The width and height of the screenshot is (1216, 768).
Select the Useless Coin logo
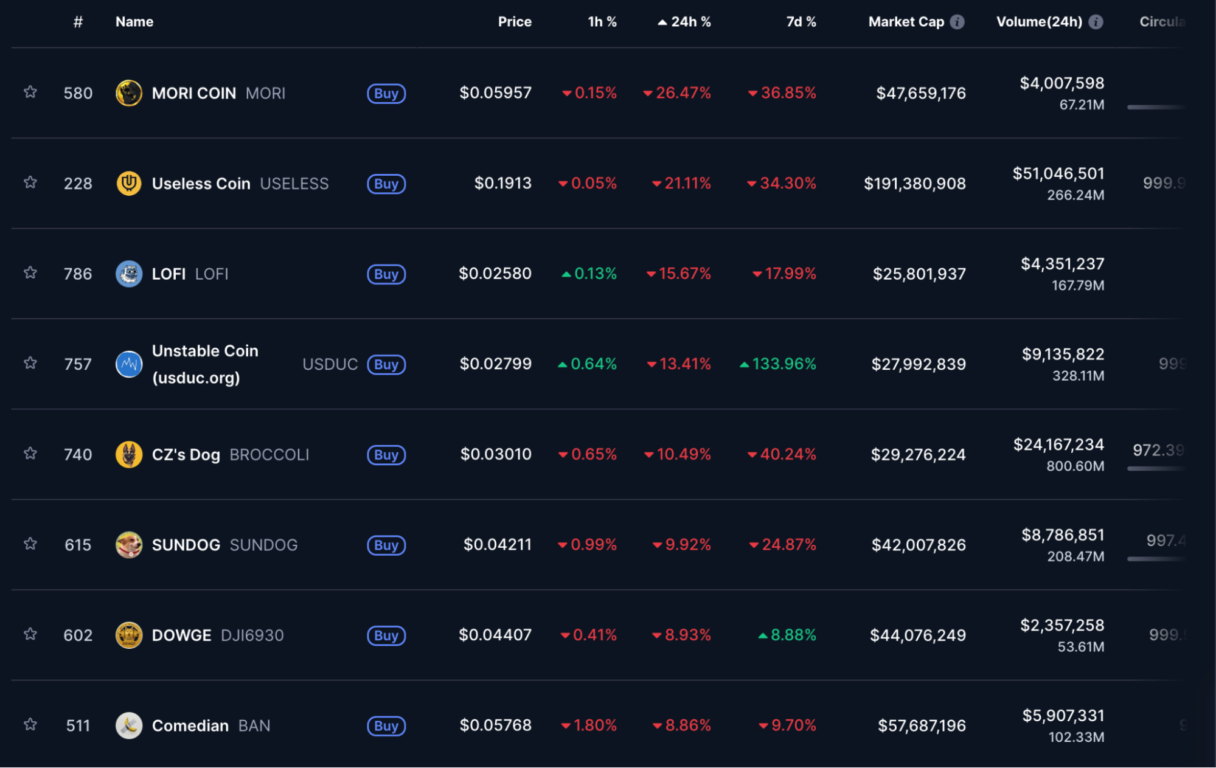128,183
